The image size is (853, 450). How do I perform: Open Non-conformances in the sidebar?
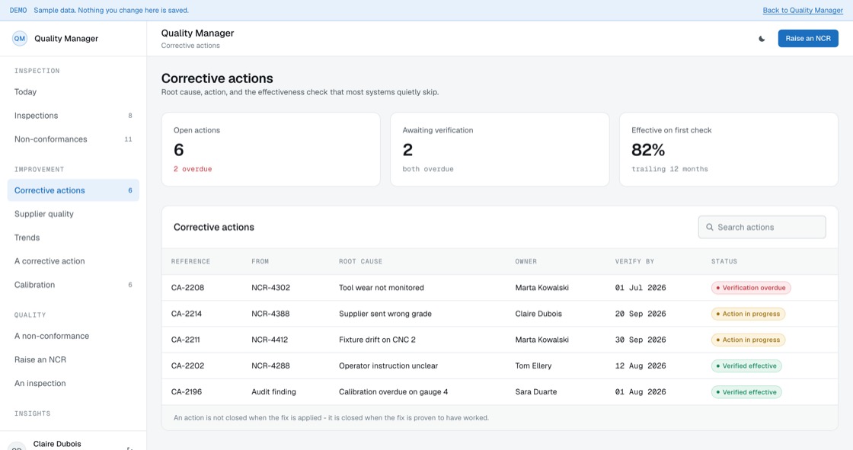(73, 139)
